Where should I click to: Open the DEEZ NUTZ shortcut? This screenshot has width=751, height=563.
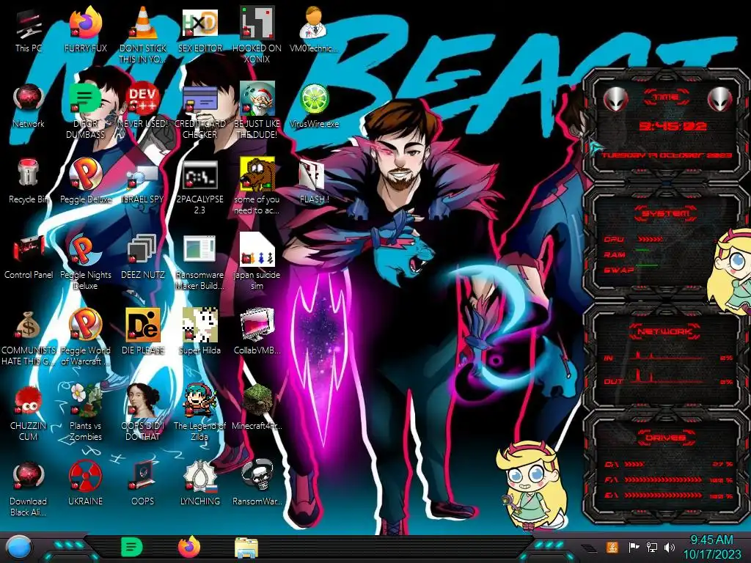tap(142, 249)
